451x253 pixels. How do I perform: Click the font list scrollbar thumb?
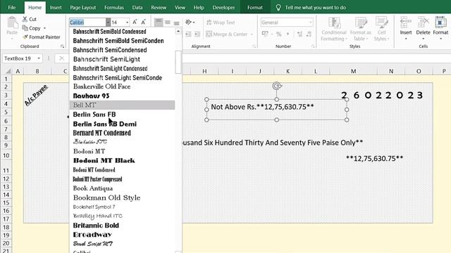tap(178, 62)
